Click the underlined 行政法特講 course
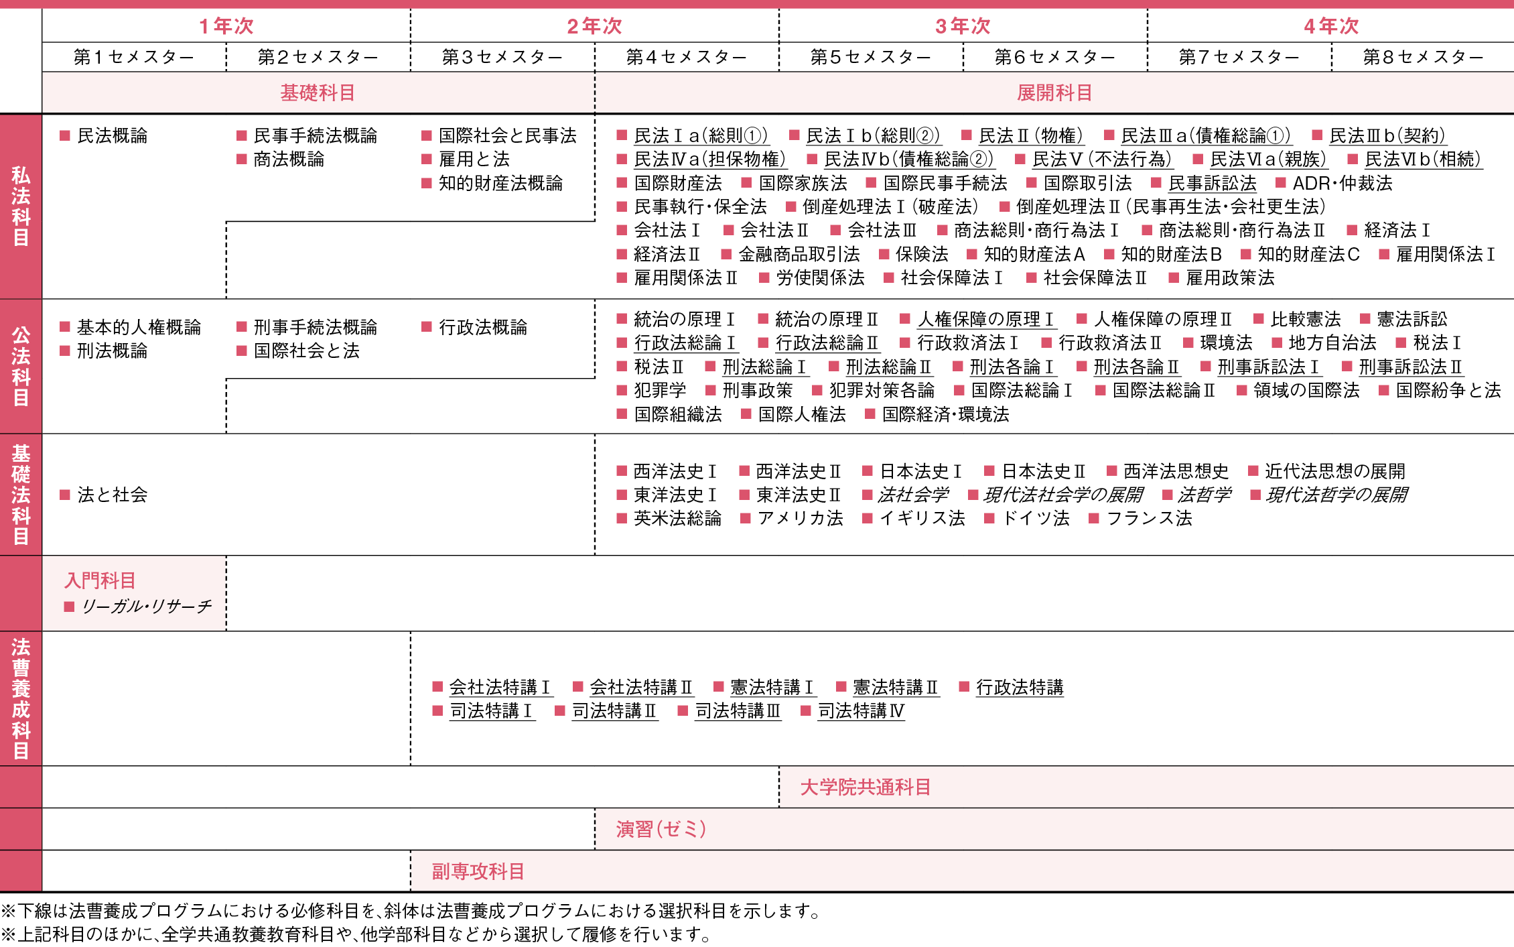 click(x=1020, y=688)
